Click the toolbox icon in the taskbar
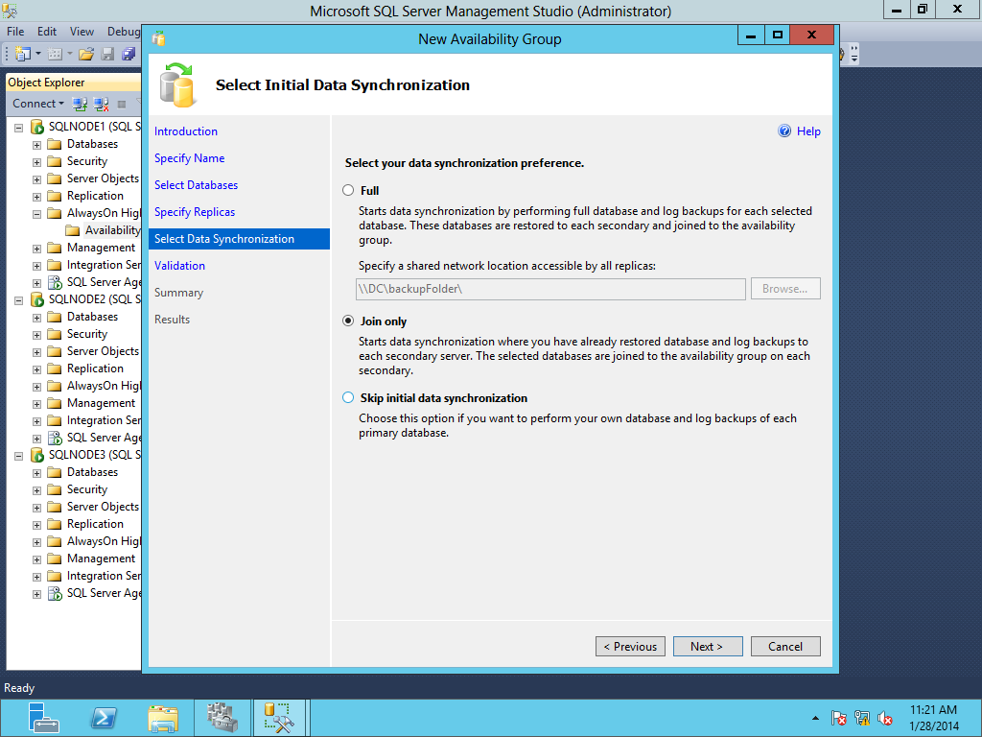Screen dimensions: 982x737 222,718
